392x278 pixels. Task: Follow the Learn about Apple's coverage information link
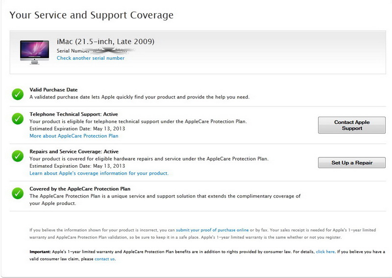pyautogui.click(x=99, y=173)
